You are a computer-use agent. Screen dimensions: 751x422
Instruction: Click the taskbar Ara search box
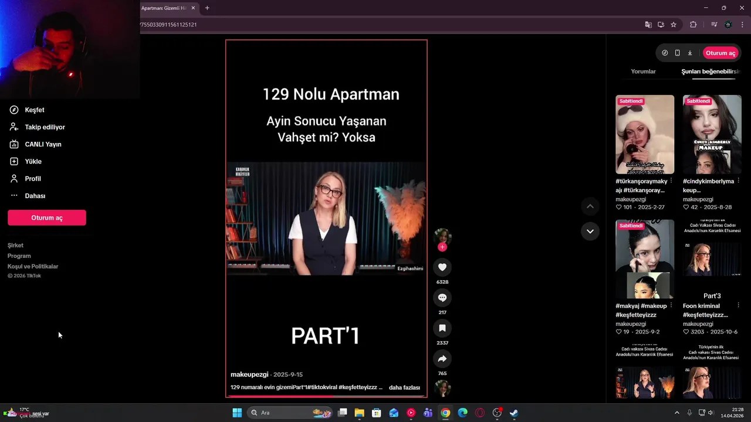290,413
